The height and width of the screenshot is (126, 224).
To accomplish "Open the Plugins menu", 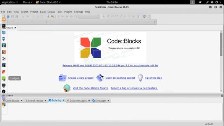I will point(68,12).
